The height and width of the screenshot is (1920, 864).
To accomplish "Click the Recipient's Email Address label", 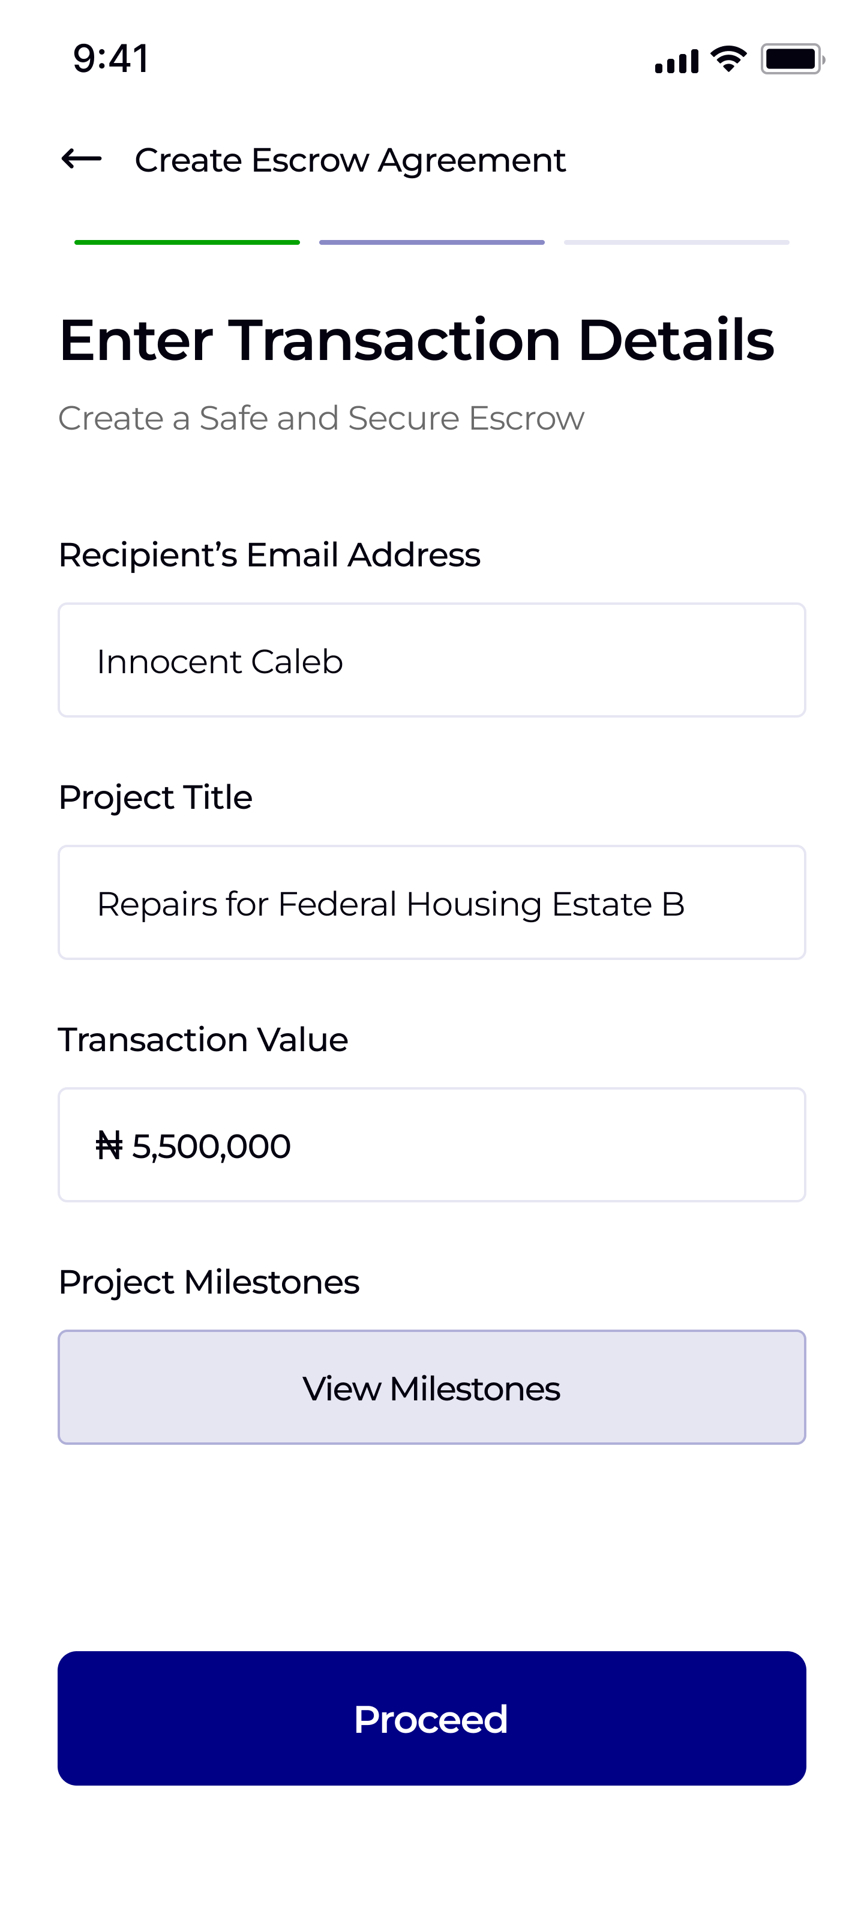I will pyautogui.click(x=269, y=555).
